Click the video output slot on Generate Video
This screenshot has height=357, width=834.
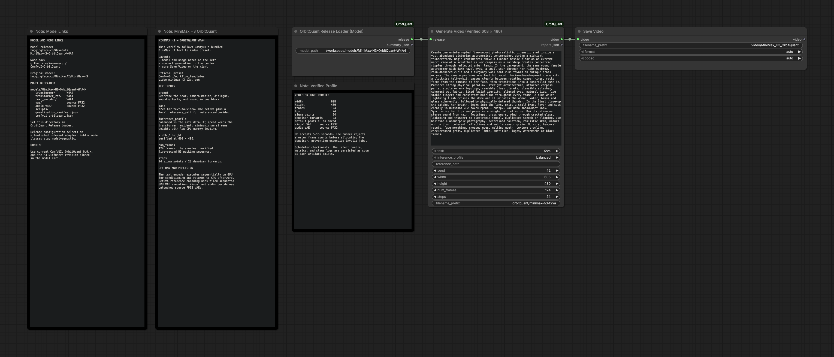pyautogui.click(x=562, y=40)
